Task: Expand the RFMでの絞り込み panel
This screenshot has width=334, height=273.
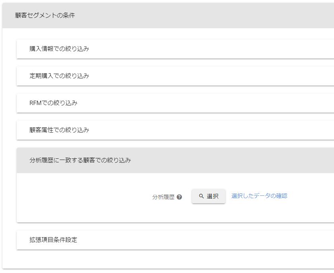Action: 199,103
